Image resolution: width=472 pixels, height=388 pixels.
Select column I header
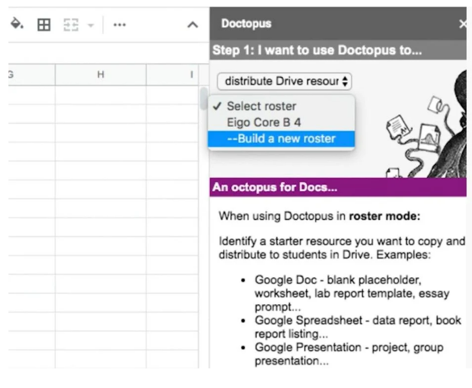pos(172,74)
